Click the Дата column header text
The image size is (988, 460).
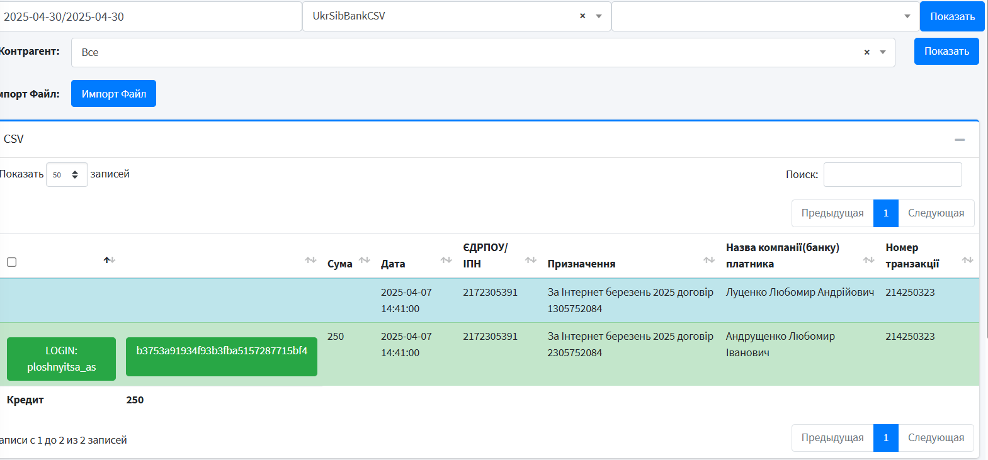(393, 264)
